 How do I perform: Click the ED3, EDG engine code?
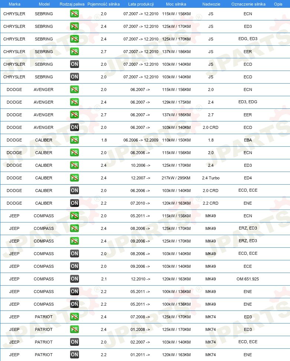tap(248, 102)
